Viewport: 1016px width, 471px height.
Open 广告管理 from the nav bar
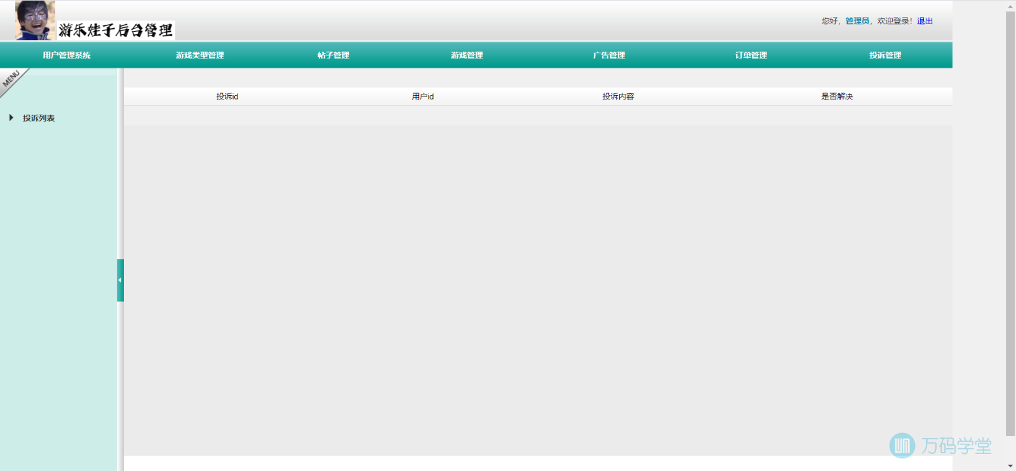609,56
